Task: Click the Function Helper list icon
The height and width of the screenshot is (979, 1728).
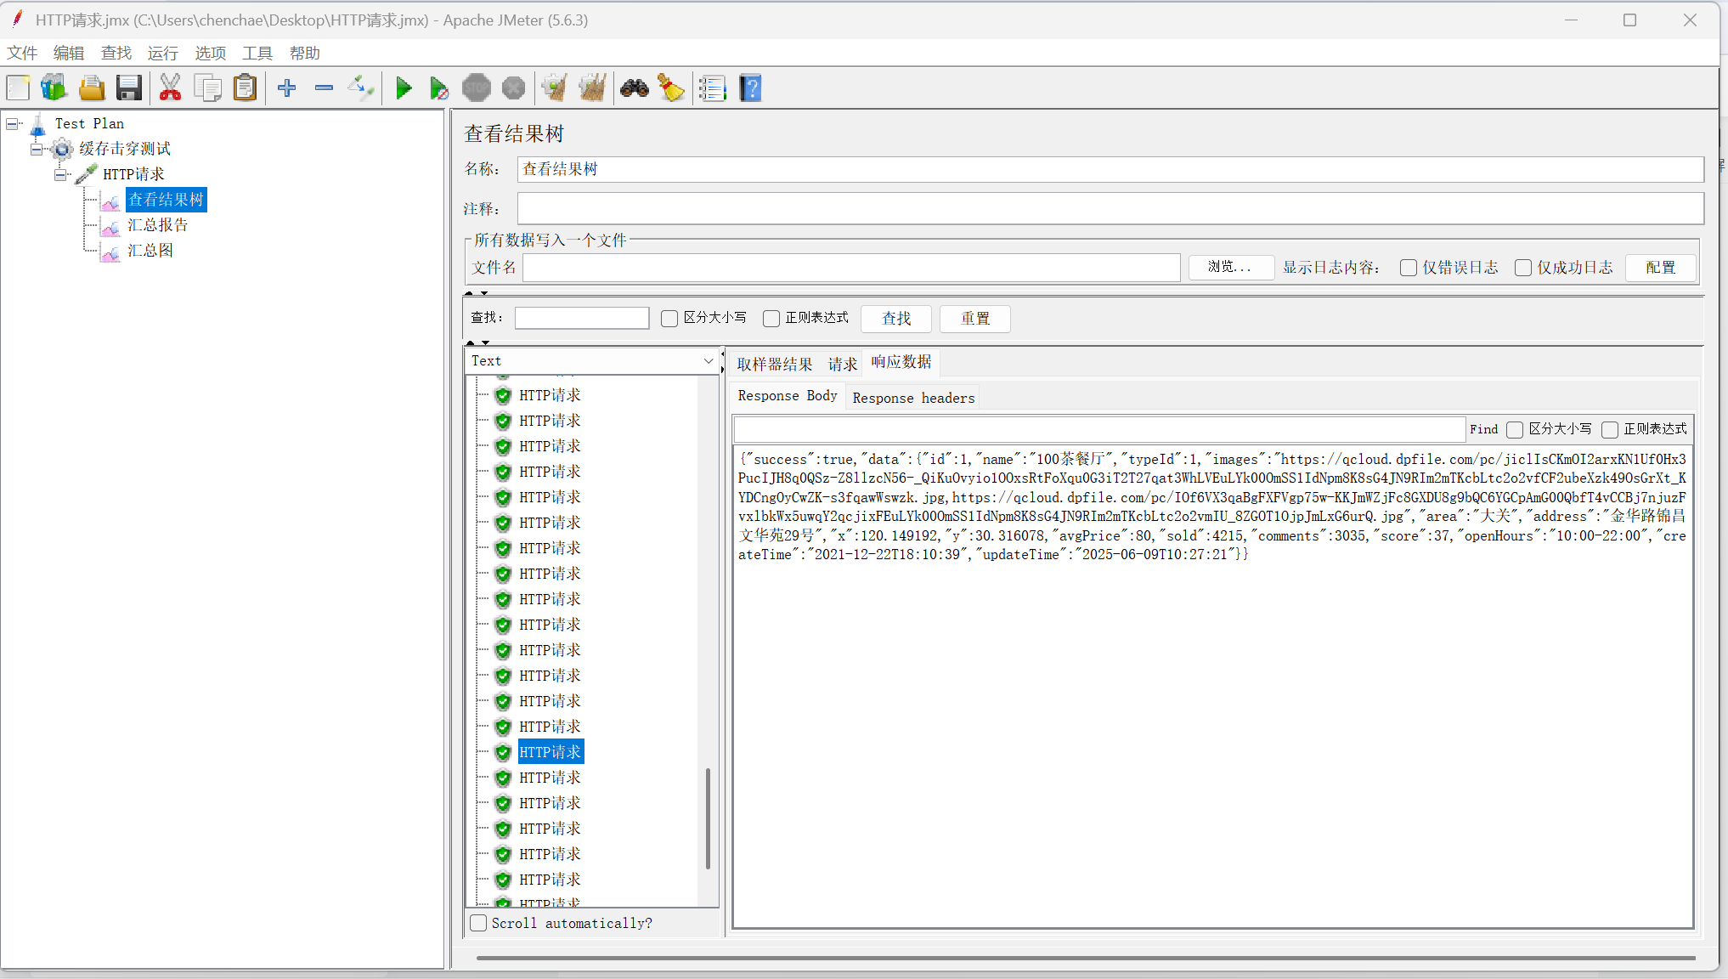Action: [x=712, y=88]
